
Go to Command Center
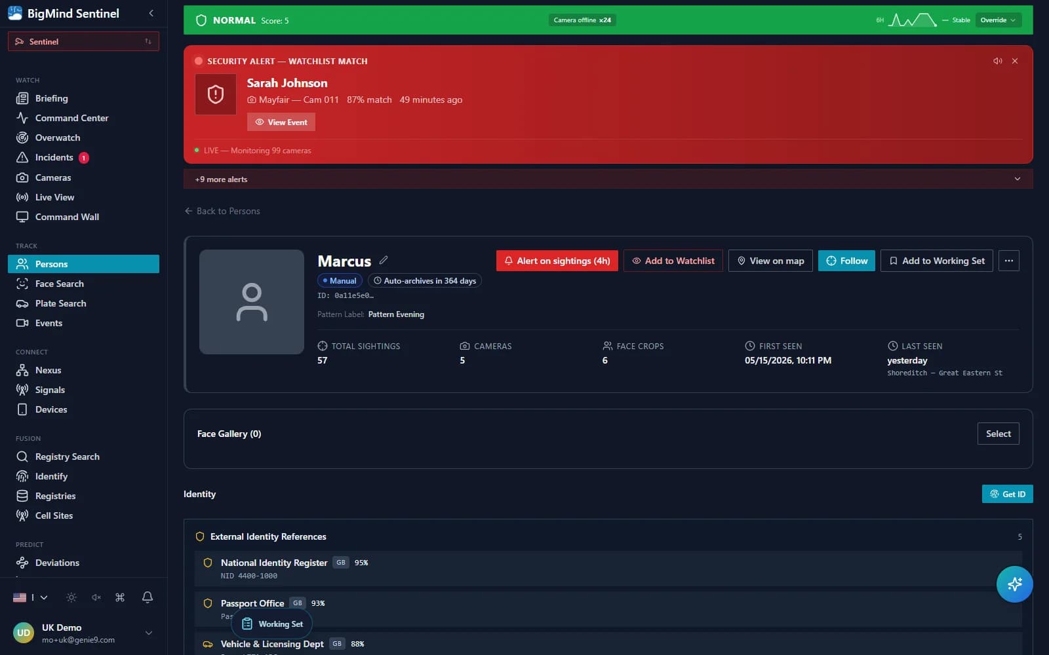pyautogui.click(x=83, y=118)
